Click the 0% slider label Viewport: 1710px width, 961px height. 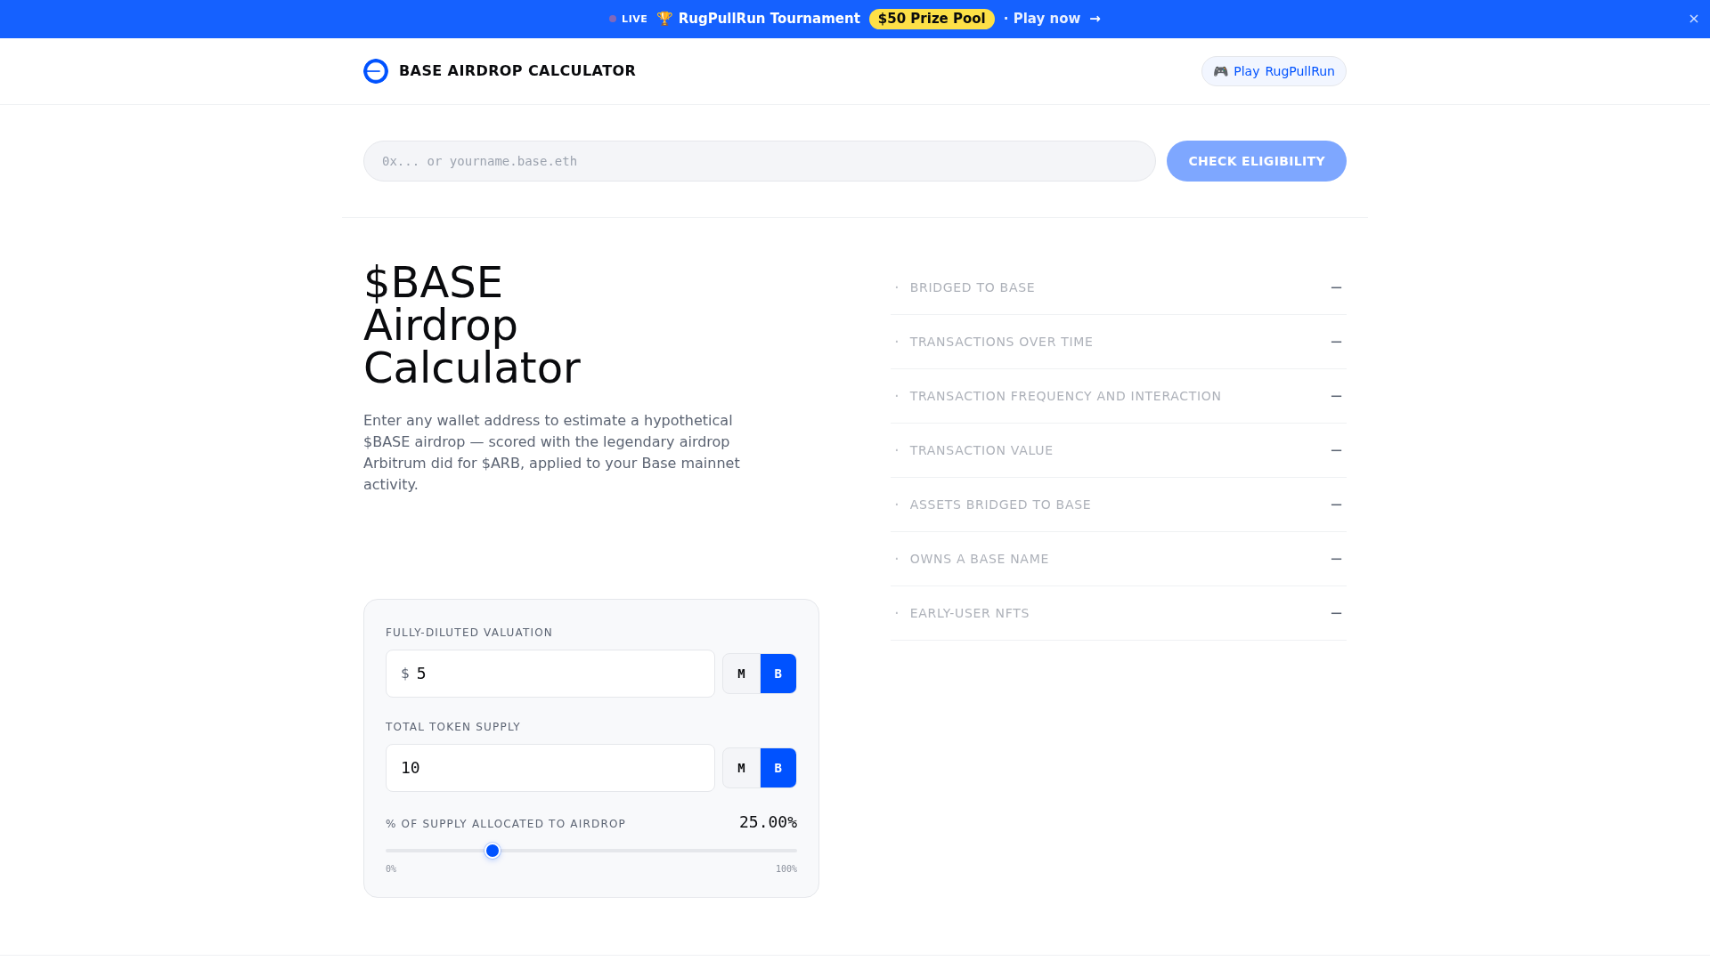pyautogui.click(x=391, y=869)
